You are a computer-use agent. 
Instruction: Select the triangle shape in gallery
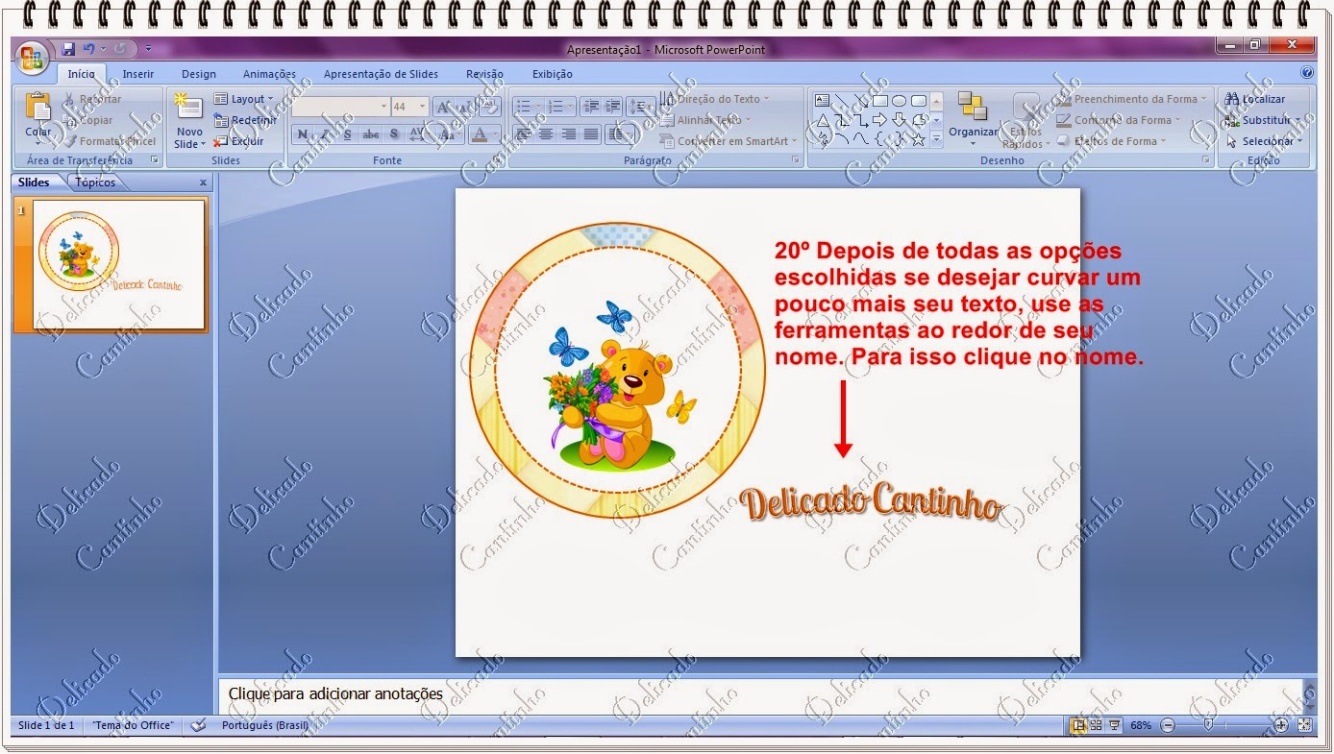tap(823, 120)
